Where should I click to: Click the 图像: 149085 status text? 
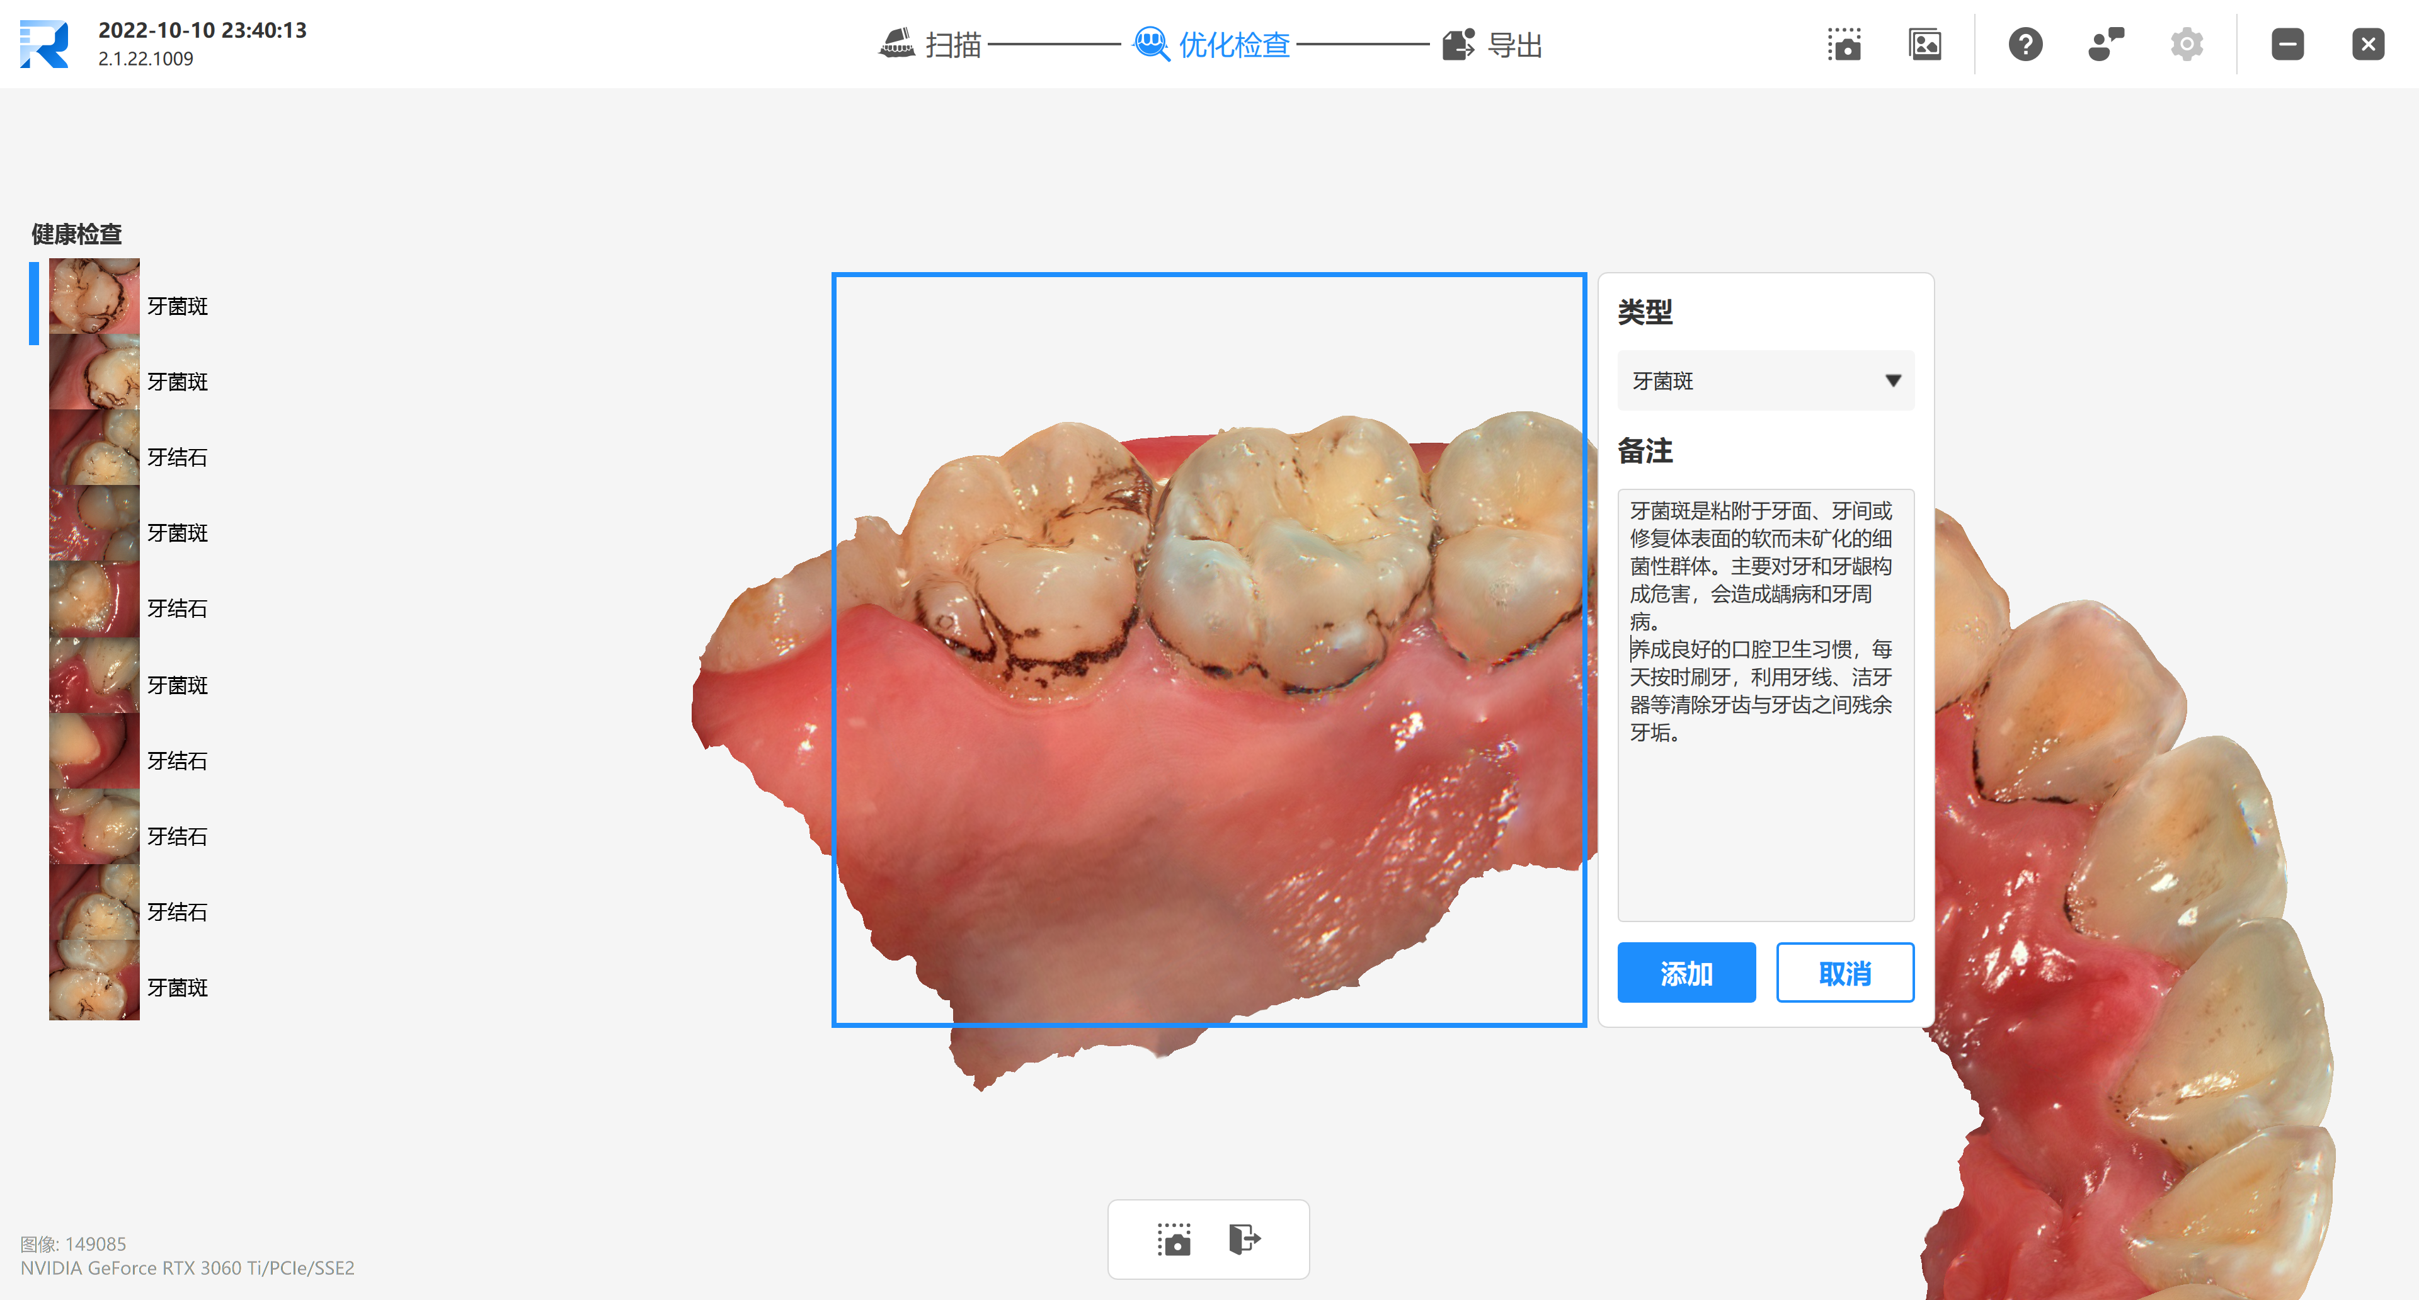73,1244
